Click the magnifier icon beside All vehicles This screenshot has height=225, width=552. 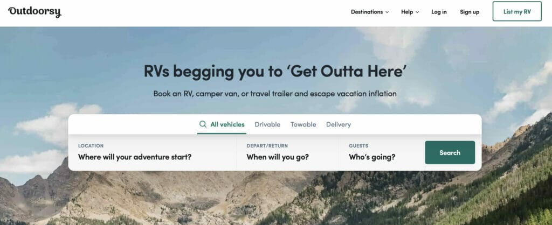point(203,124)
